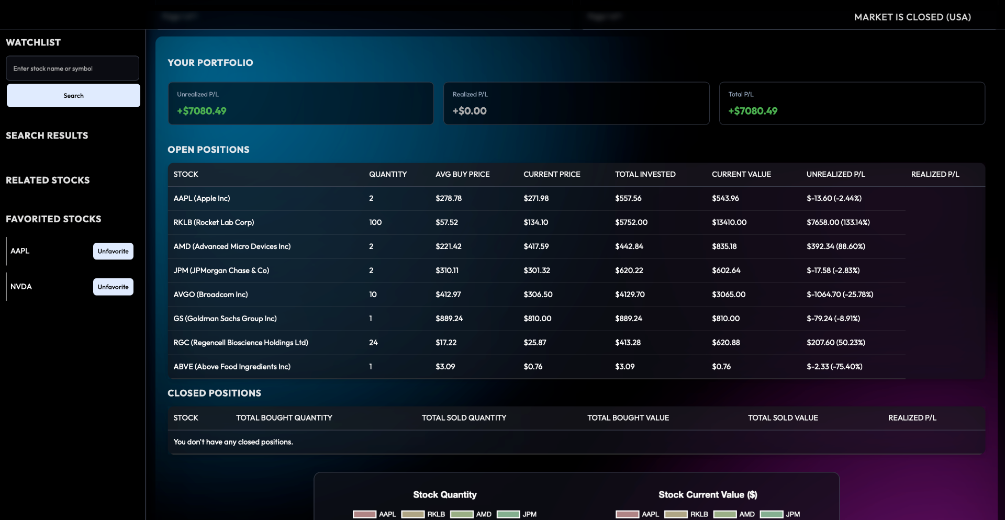The height and width of the screenshot is (520, 1005).
Task: Select the RKLB (Rocket Lab Corp) row
Action: (x=537, y=222)
